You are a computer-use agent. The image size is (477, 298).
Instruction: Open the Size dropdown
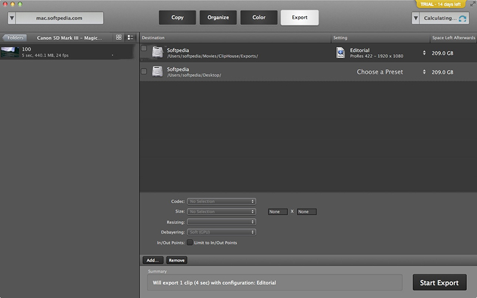221,212
